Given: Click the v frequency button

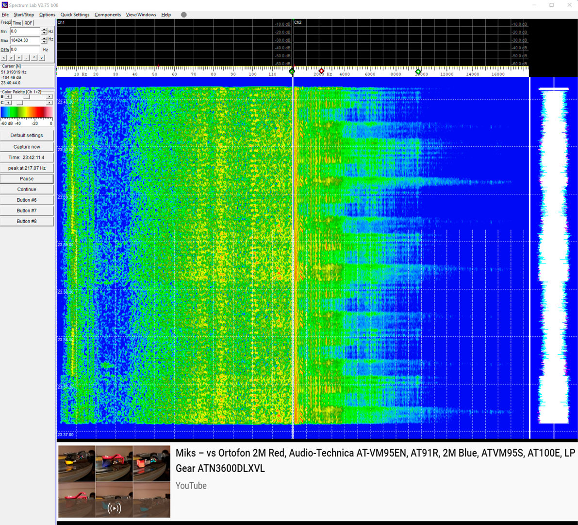Looking at the screenshot, I should pos(42,57).
